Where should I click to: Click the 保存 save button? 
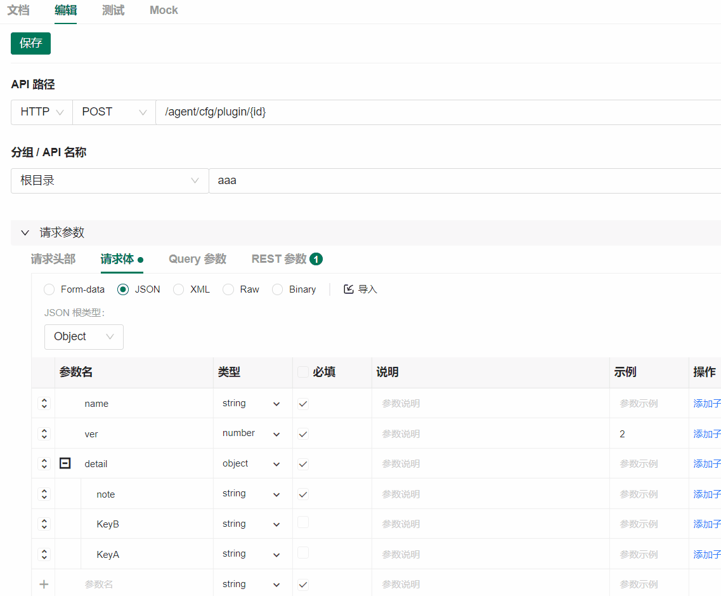point(30,43)
